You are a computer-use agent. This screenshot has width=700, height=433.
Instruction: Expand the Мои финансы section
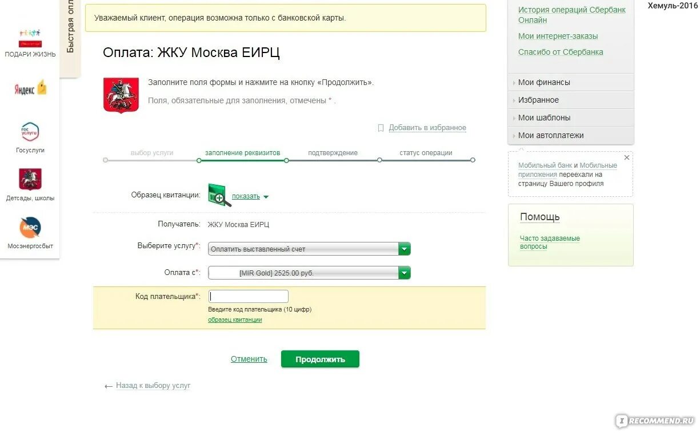click(x=571, y=82)
